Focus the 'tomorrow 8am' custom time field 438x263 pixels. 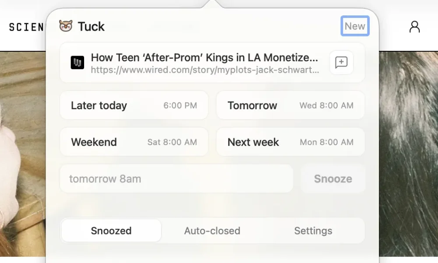177,178
